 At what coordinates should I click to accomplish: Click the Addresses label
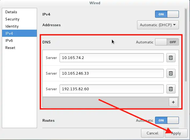pyautogui.click(x=51, y=25)
